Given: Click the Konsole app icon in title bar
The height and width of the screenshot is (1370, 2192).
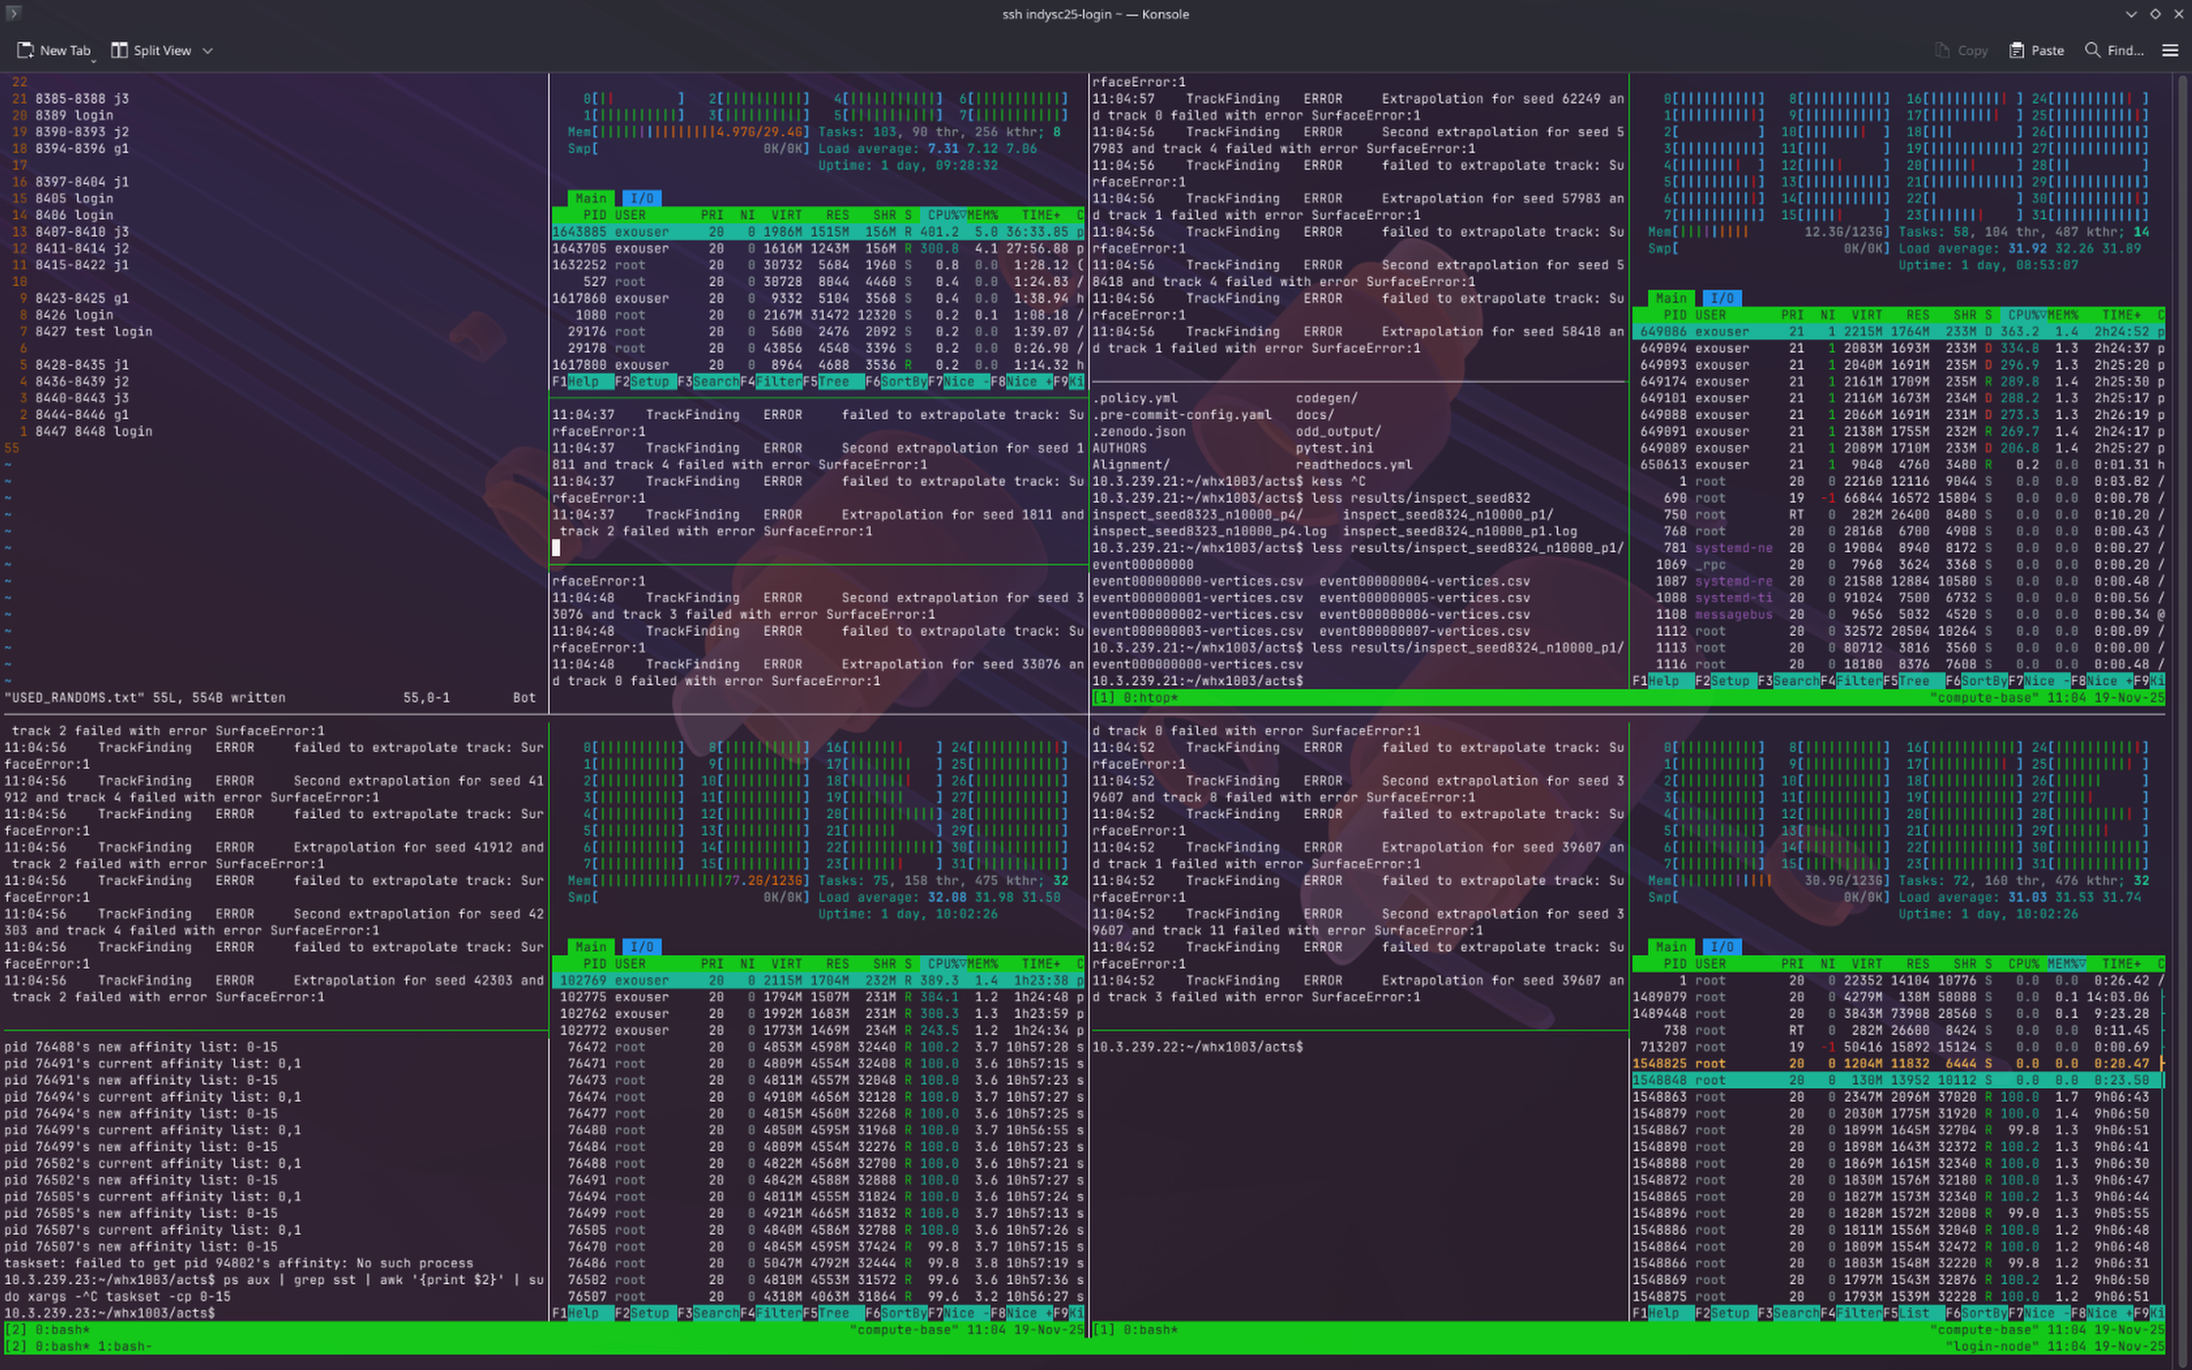Looking at the screenshot, I should click(14, 14).
